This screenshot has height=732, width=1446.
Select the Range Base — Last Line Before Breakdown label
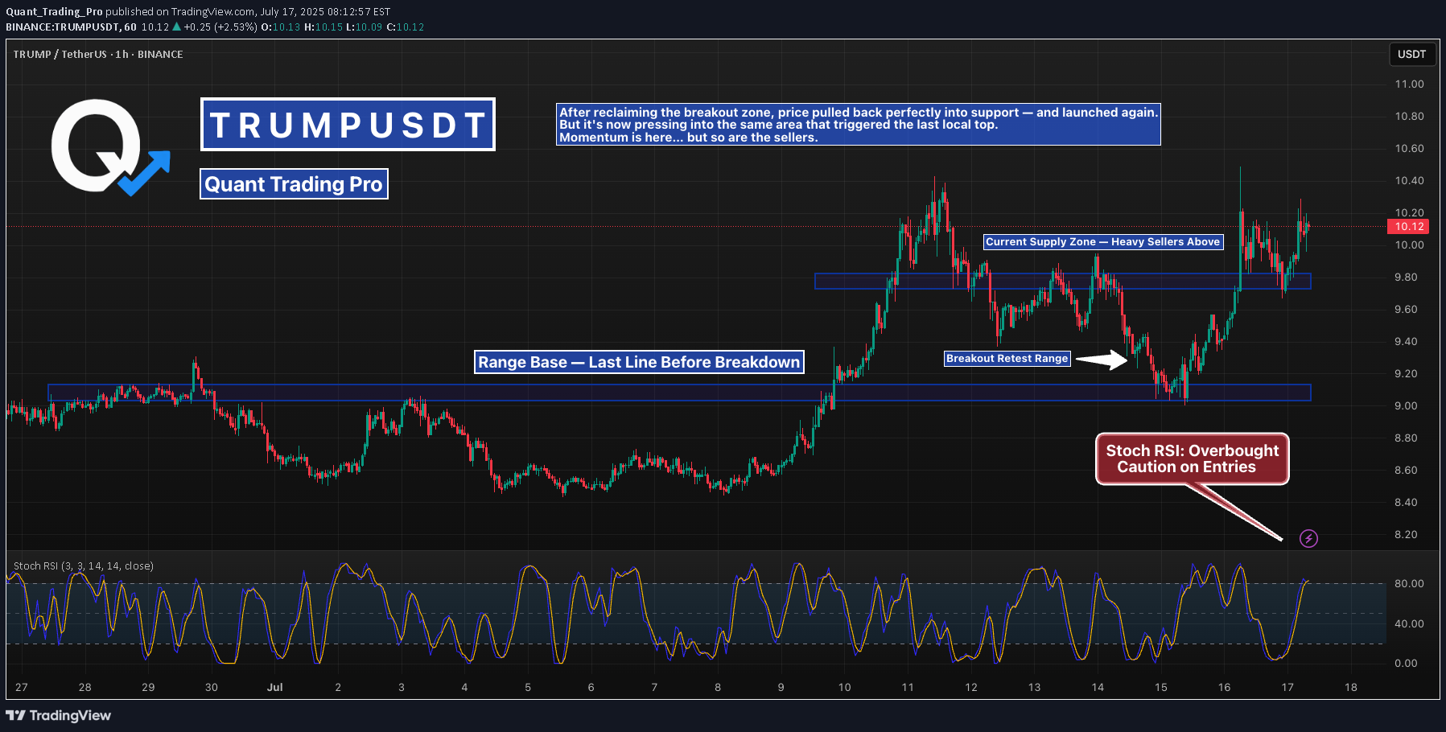pos(639,362)
